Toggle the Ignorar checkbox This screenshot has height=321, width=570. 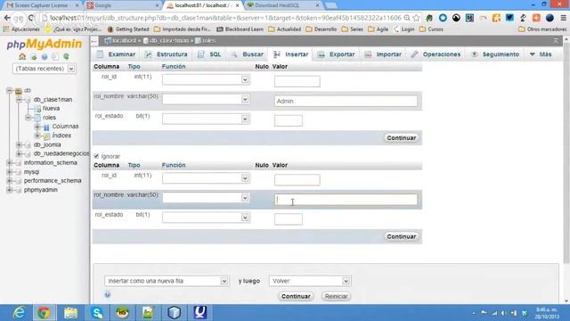[x=96, y=156]
